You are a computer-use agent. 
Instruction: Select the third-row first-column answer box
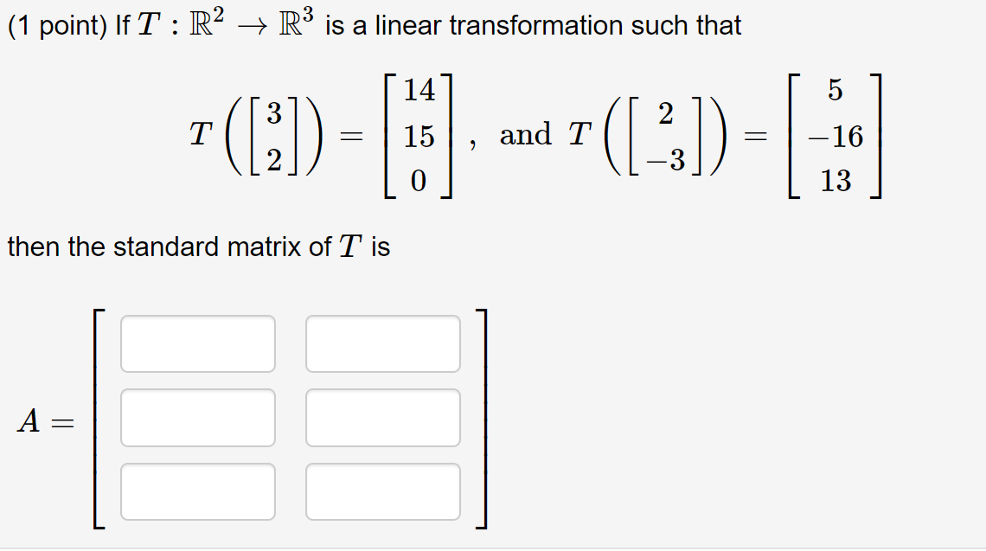point(198,491)
